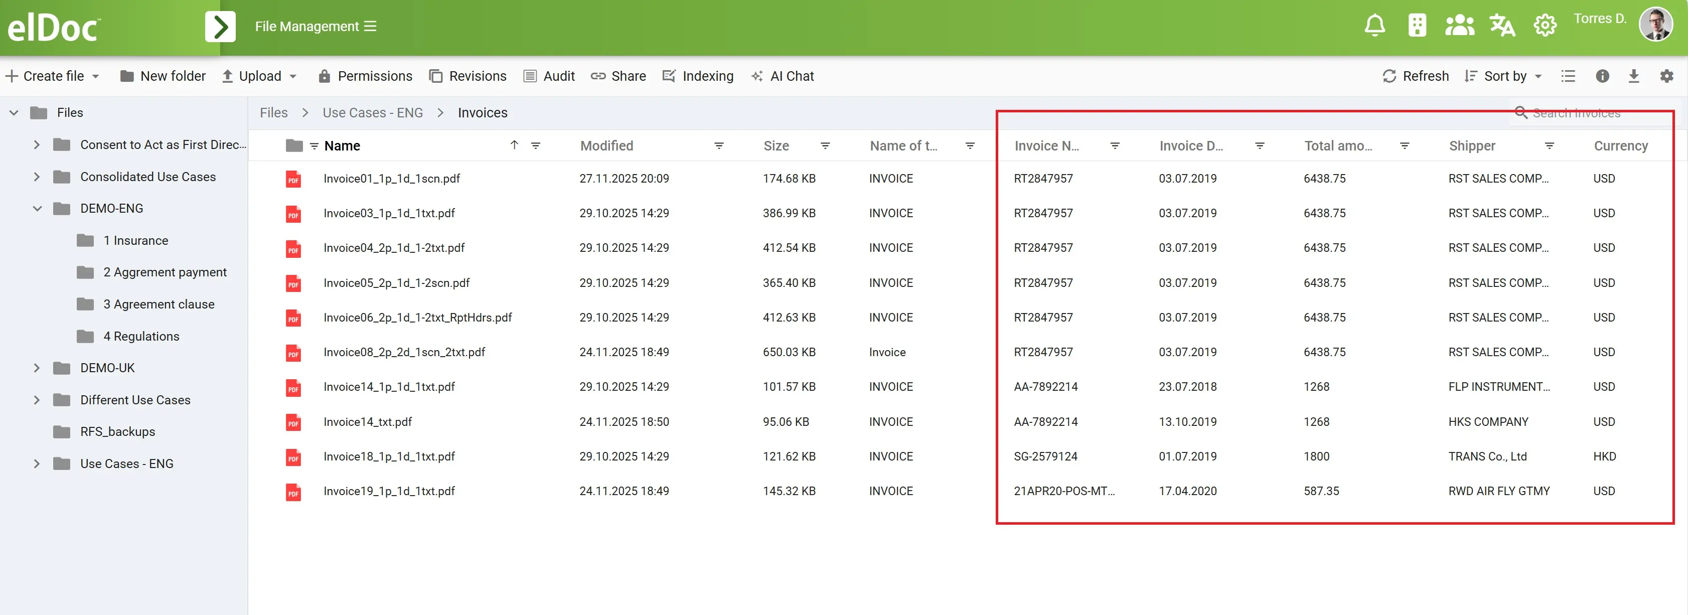Open the Upload dropdown
This screenshot has width=1688, height=615.
(259, 76)
